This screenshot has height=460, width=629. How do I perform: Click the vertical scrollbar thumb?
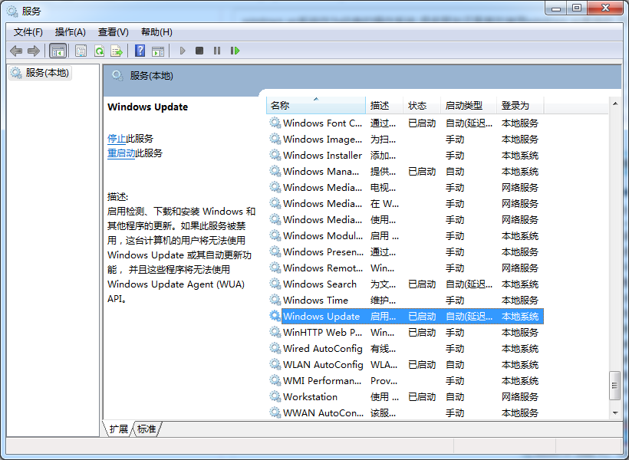615,386
